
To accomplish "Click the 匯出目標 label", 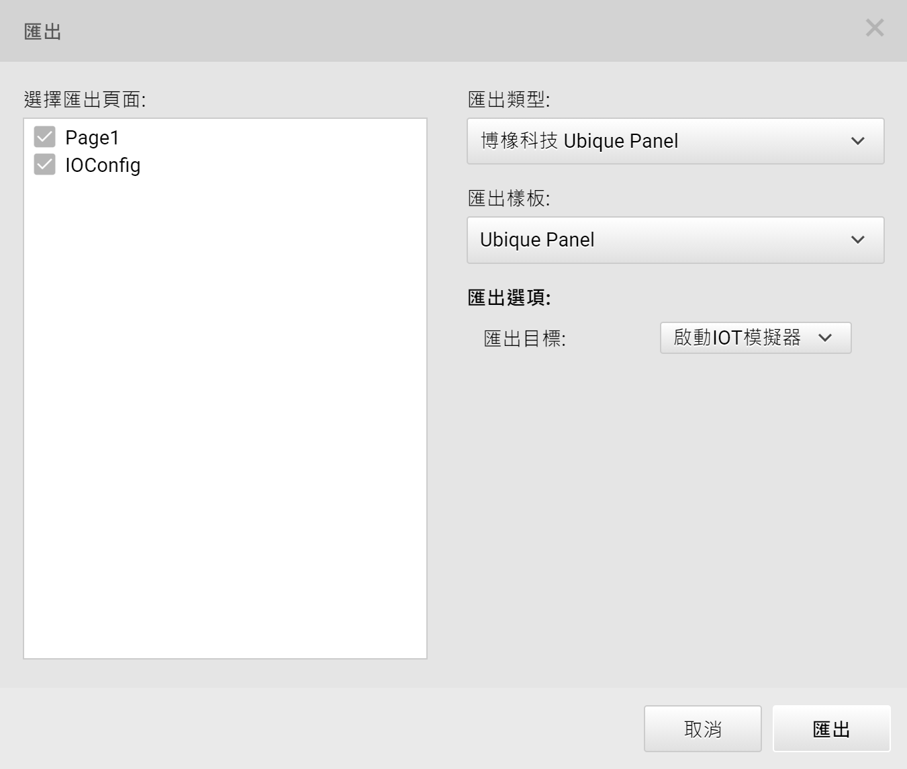I will (x=525, y=338).
